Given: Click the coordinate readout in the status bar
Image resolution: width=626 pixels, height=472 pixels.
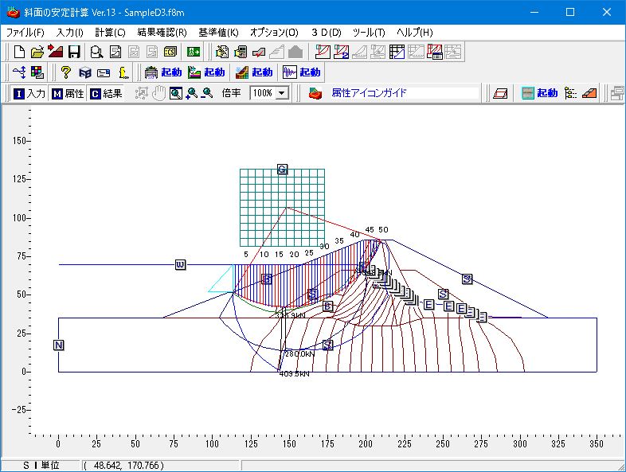Looking at the screenshot, I should [123, 465].
